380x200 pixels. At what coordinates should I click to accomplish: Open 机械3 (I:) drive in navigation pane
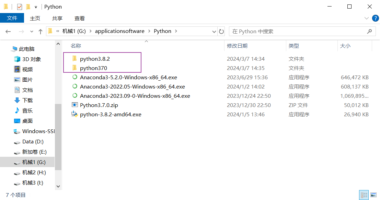click(33, 183)
